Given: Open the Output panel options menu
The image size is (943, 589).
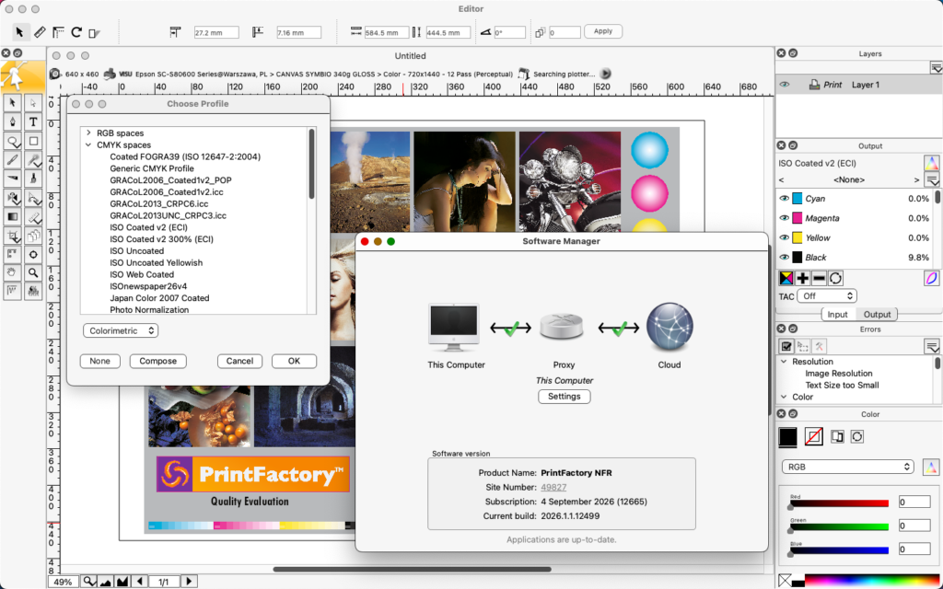Looking at the screenshot, I should pos(932,179).
